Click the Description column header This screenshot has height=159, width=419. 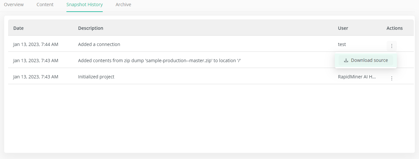pyautogui.click(x=91, y=28)
